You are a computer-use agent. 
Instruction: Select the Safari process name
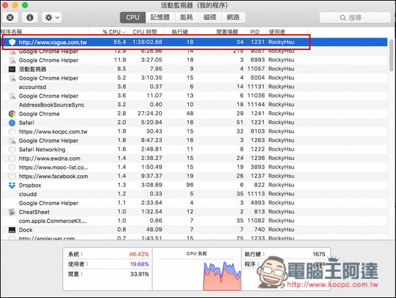(26, 123)
